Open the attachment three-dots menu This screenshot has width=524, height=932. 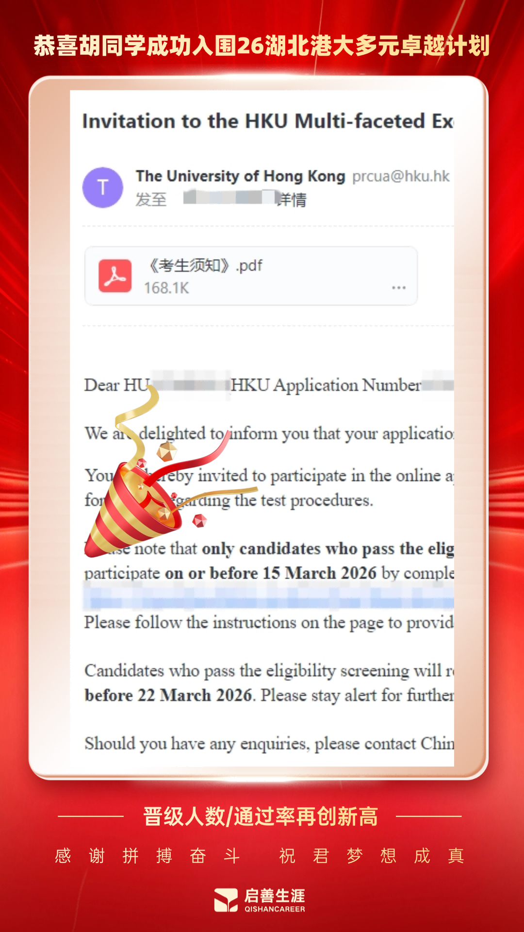click(399, 288)
